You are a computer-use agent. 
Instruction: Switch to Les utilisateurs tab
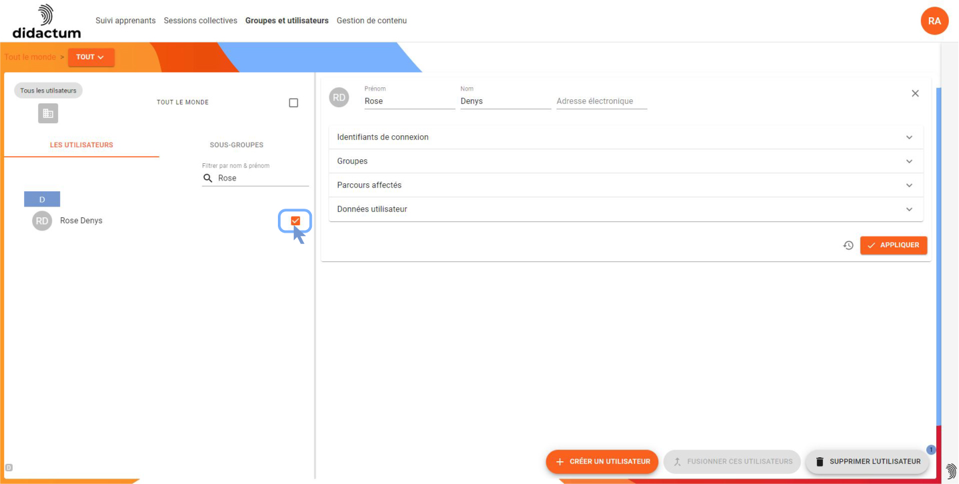point(81,145)
